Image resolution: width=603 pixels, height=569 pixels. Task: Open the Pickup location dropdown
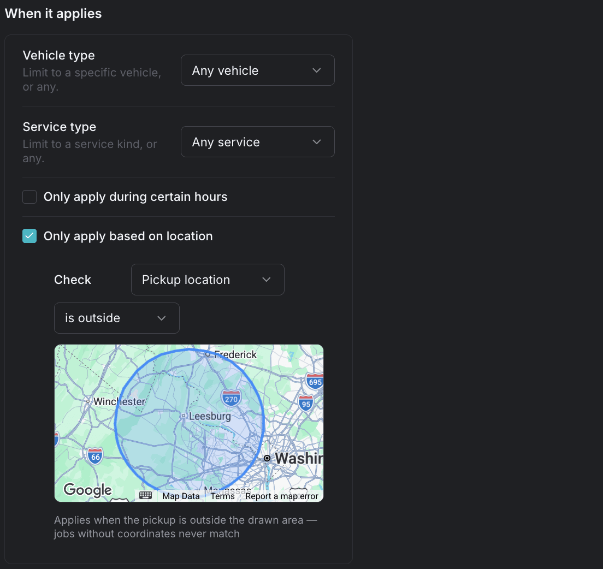[x=208, y=280]
